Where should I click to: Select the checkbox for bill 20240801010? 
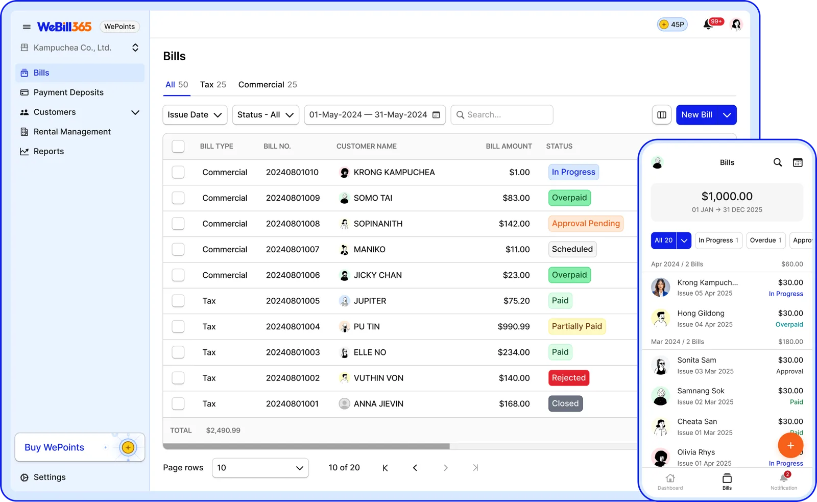coord(178,173)
